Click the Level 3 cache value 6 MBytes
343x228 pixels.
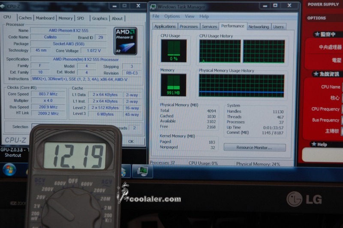105,114
